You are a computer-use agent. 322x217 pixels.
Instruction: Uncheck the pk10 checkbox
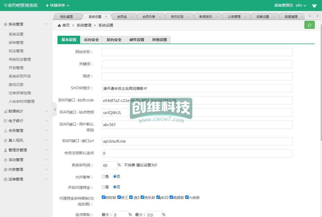(158, 197)
